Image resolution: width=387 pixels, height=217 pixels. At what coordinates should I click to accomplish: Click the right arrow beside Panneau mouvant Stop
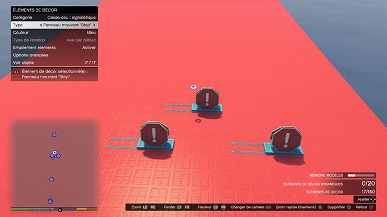point(94,25)
